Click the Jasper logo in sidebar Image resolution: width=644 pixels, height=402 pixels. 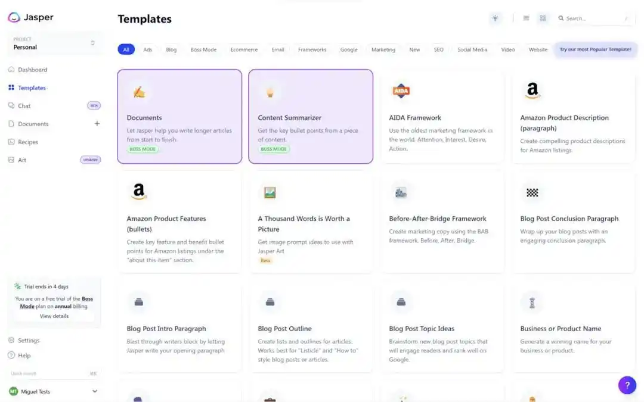click(31, 17)
